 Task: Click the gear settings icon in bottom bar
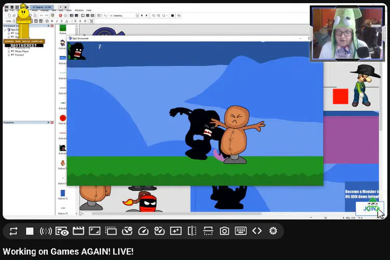pos(273,231)
